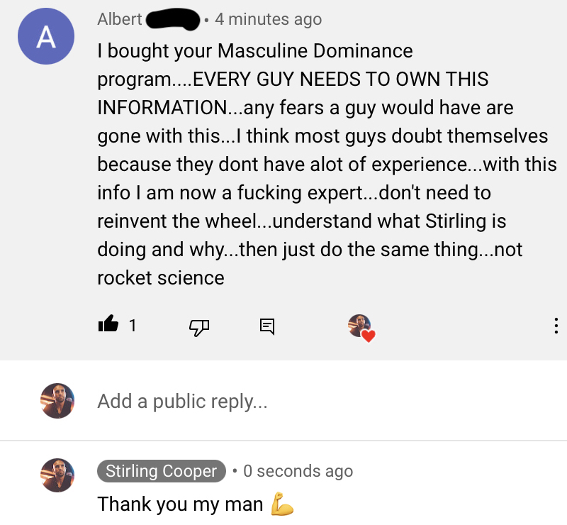Viewport: 567px width, 525px height.
Task: Click the '4 minutes ago' timestamp
Action: pos(268,19)
